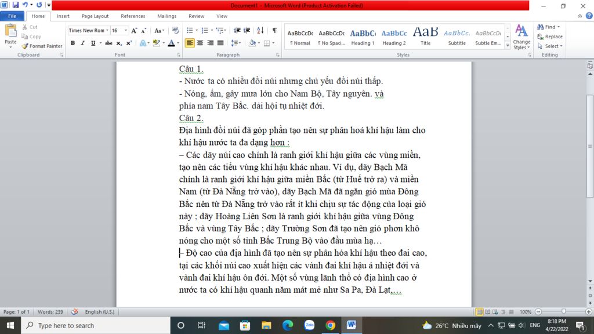
Task: Expand the Numbering list dropdown arrow
Action: point(211,30)
